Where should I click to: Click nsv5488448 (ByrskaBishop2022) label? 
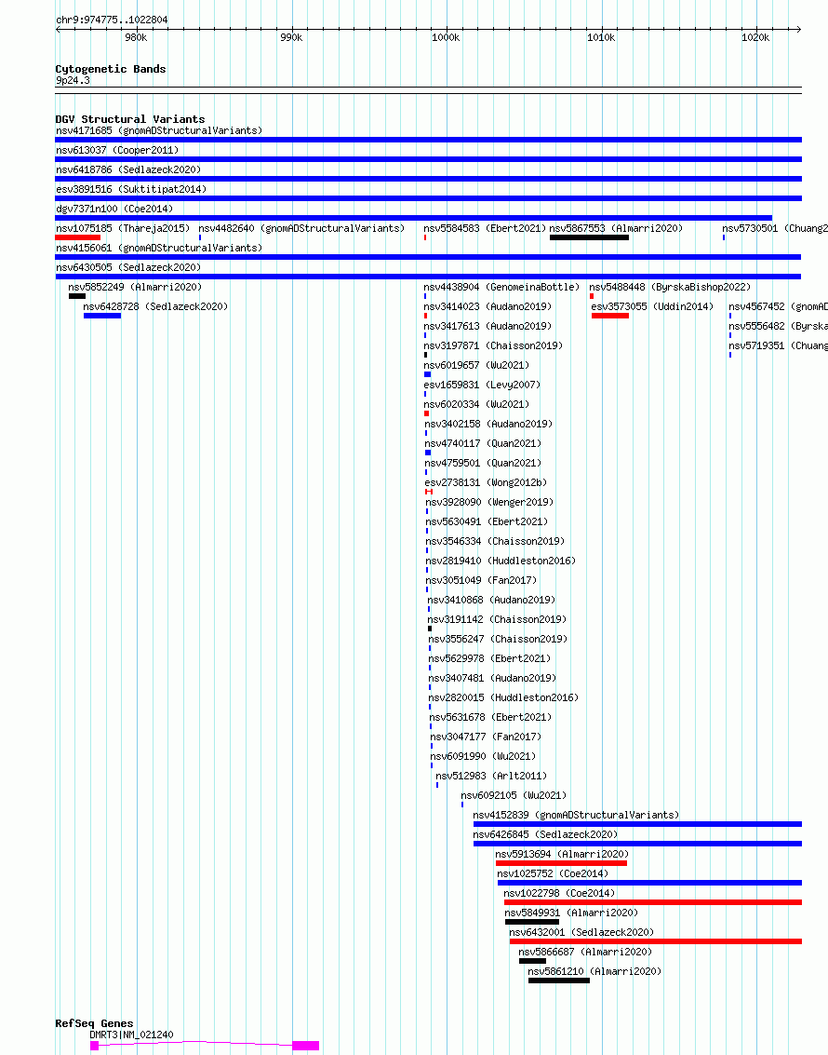[670, 287]
